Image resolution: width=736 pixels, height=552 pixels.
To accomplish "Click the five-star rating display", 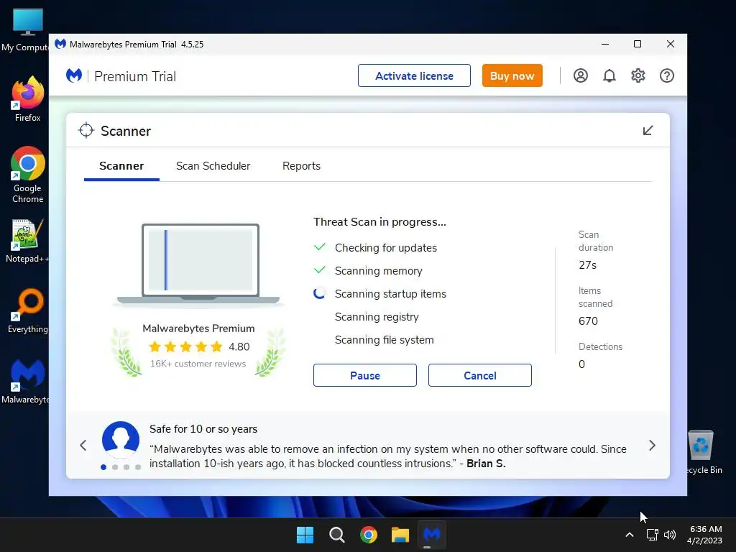I will (x=185, y=347).
